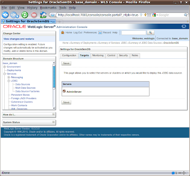Viewport: 190px width, 176px height.
Task: Select the Settings for OracleSemDS browser tab
Action: point(28,21)
